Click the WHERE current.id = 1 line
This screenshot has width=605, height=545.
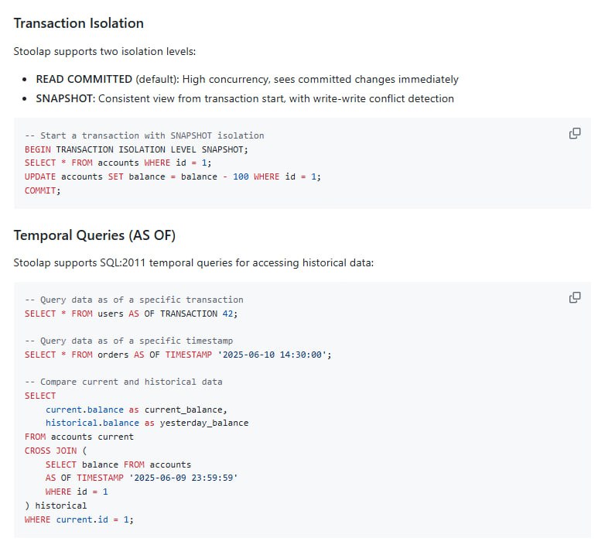[79, 519]
